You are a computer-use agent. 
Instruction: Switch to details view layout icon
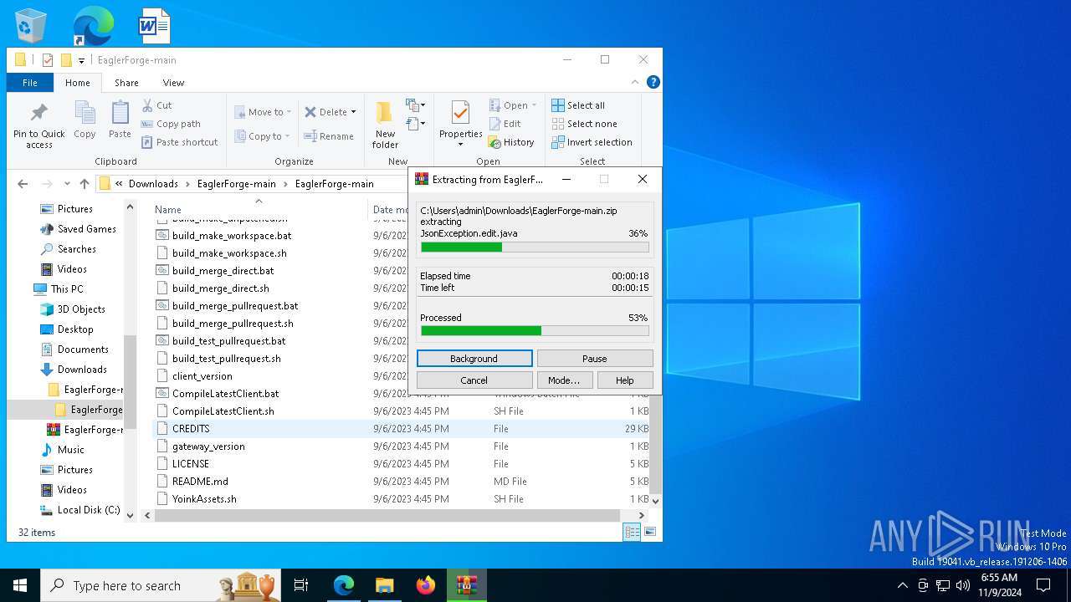pyautogui.click(x=633, y=532)
